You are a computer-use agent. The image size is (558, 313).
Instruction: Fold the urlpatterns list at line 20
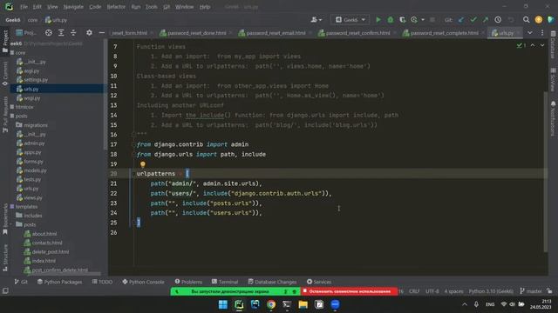[x=133, y=174]
